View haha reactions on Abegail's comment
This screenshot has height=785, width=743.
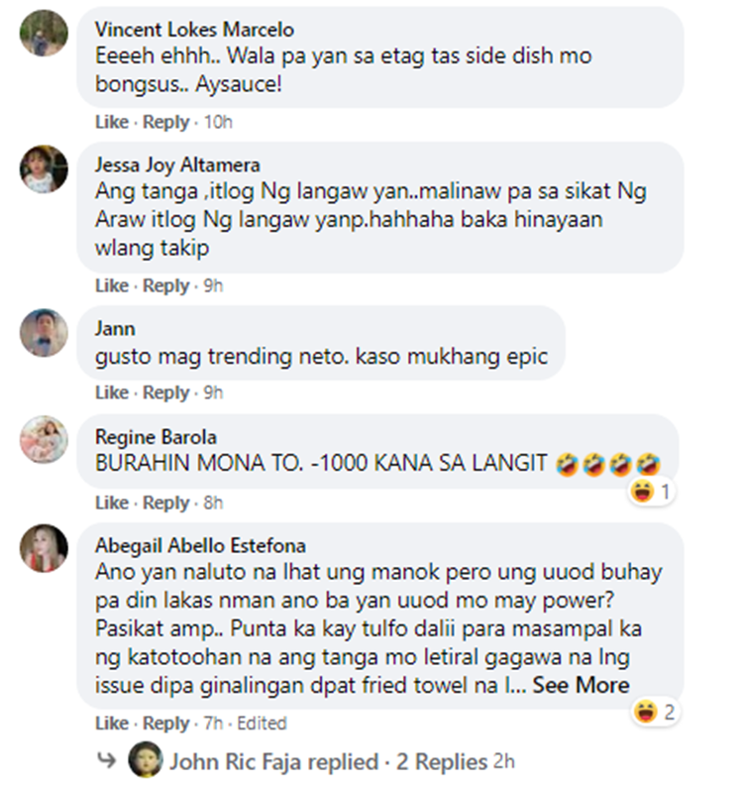tap(655, 712)
